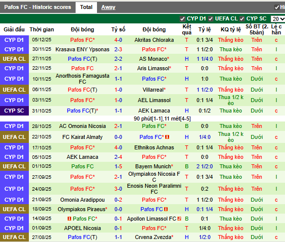
Task: Click the KQ tỷ lệ column header
Action: point(231,29)
